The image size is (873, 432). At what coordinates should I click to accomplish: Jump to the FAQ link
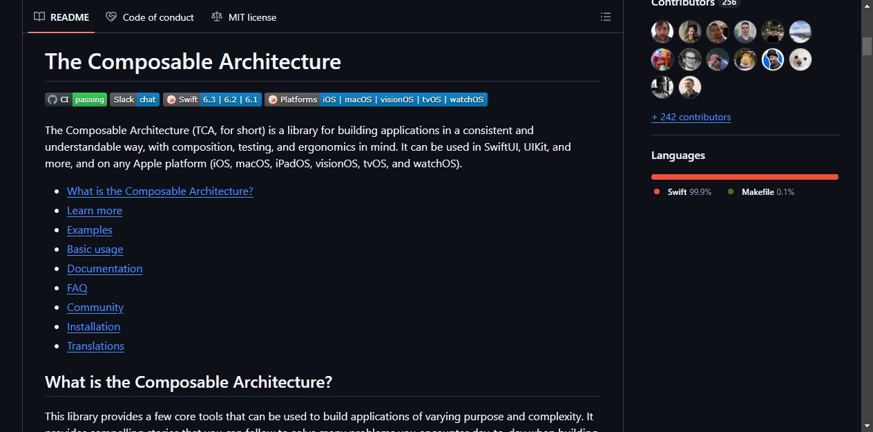tap(77, 288)
